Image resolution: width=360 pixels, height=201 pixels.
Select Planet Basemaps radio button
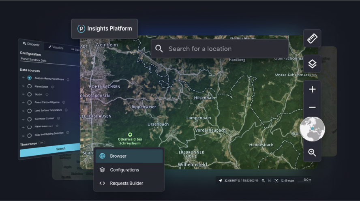[x=29, y=127]
